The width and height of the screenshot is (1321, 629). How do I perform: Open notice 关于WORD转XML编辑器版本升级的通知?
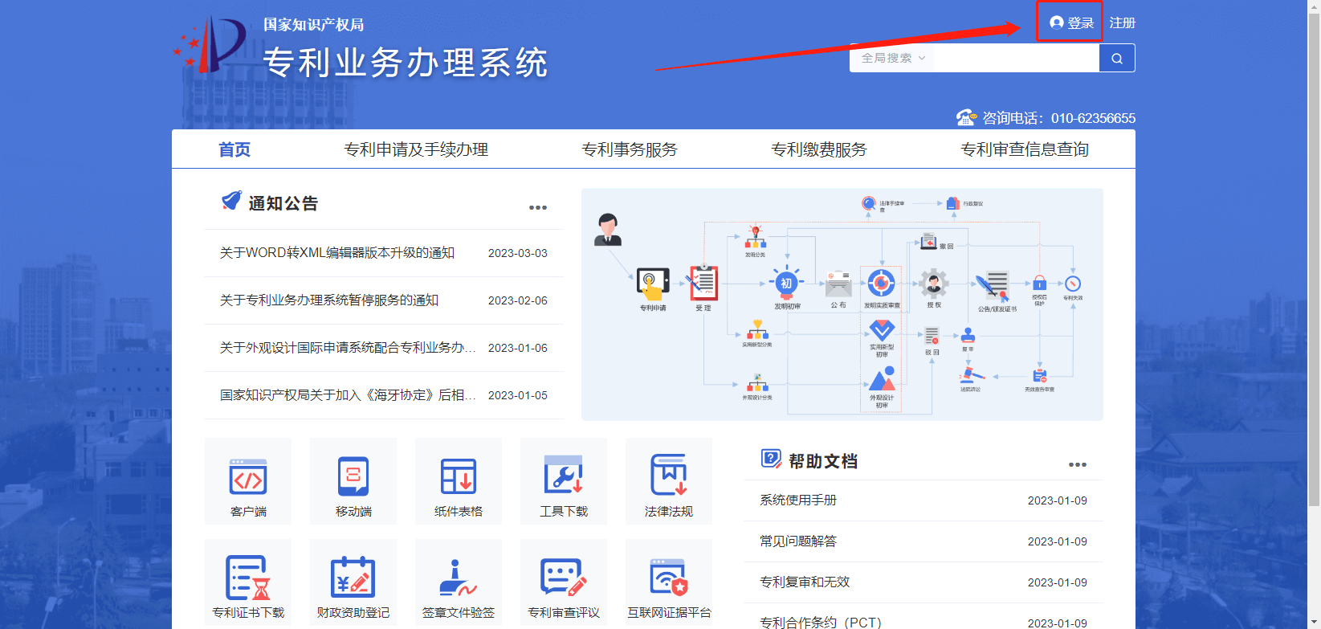point(337,252)
